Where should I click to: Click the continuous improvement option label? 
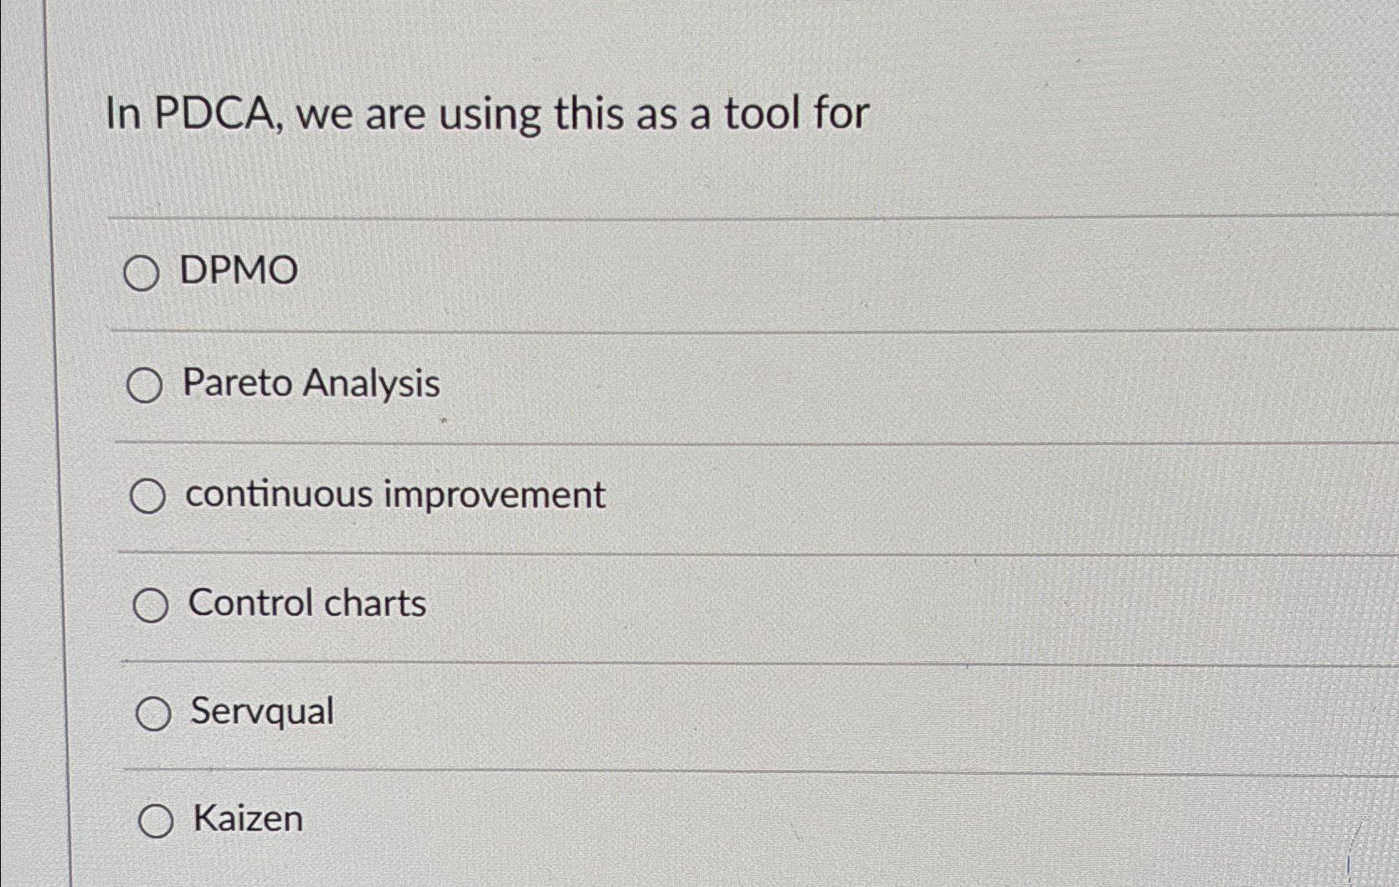click(395, 494)
